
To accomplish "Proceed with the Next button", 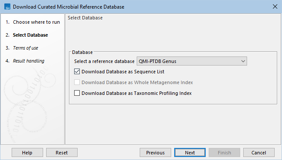I will [x=190, y=153].
